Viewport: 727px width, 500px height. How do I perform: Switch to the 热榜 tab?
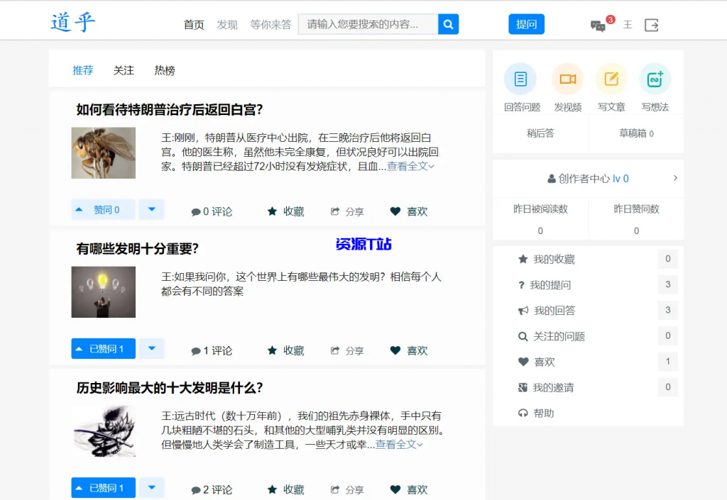point(165,70)
